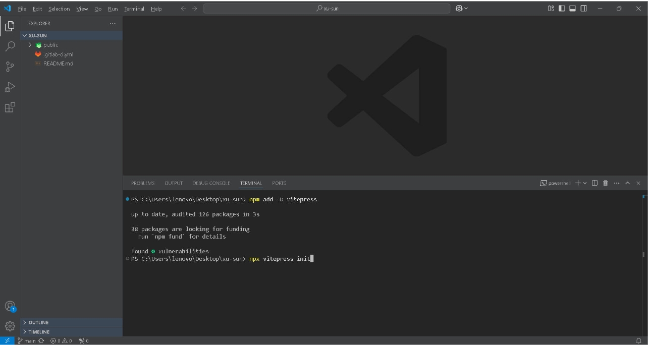This screenshot has width=648, height=345.
Task: Synchronize changes with the sync icon
Action: (41, 341)
